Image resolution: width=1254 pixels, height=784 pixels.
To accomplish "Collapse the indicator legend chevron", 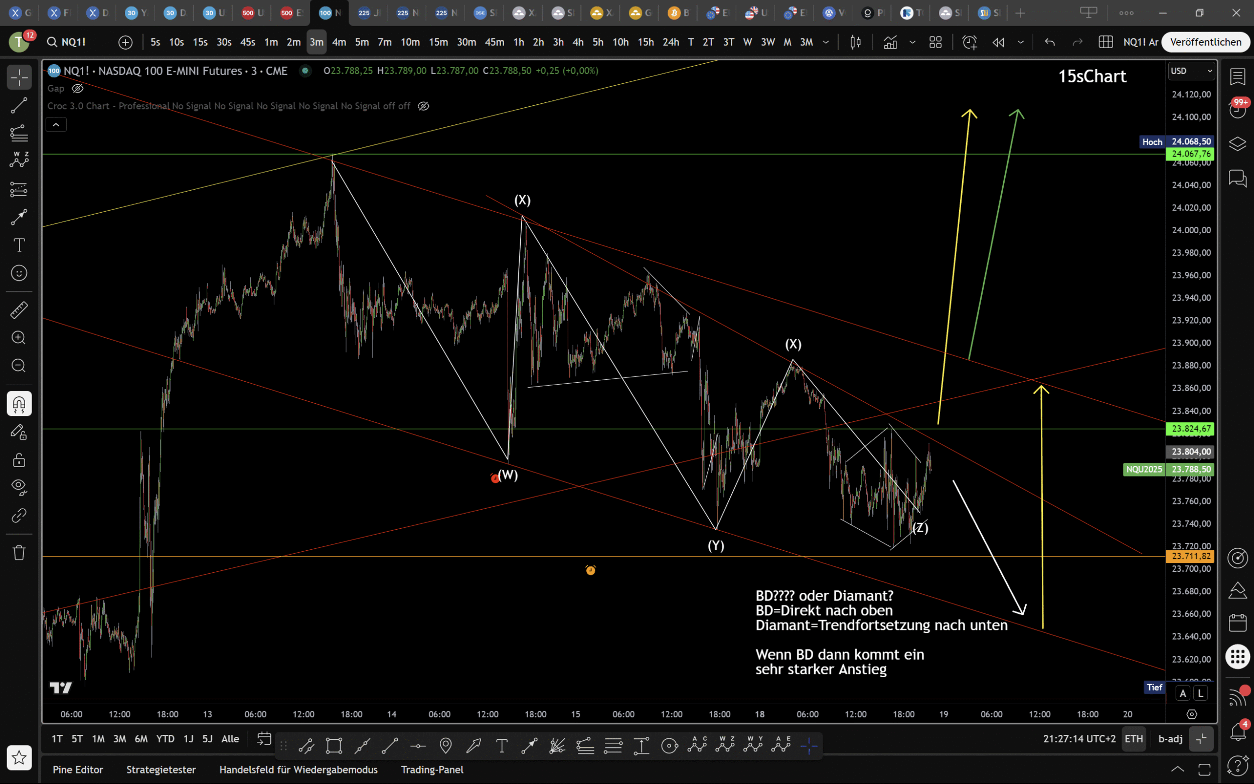I will pos(56,124).
